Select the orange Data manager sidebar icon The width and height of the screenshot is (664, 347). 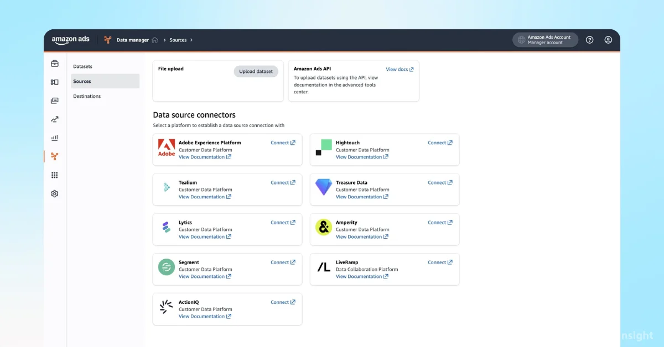coord(54,156)
